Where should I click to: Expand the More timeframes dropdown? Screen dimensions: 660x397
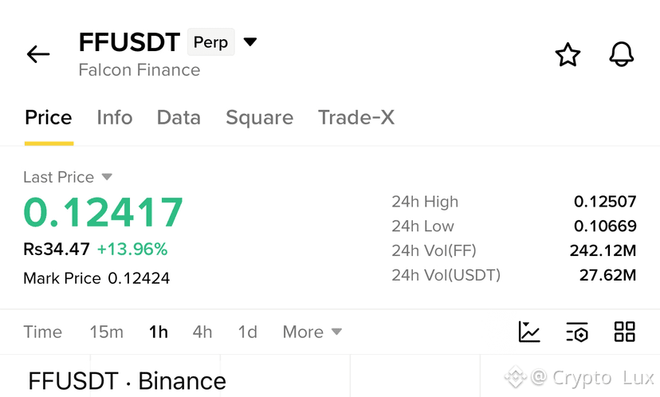312,332
